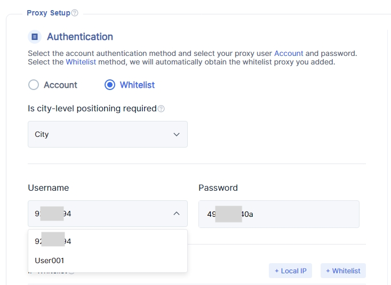Viewport: 391px width, 285px height.
Task: Click the Password field label
Action: click(218, 188)
